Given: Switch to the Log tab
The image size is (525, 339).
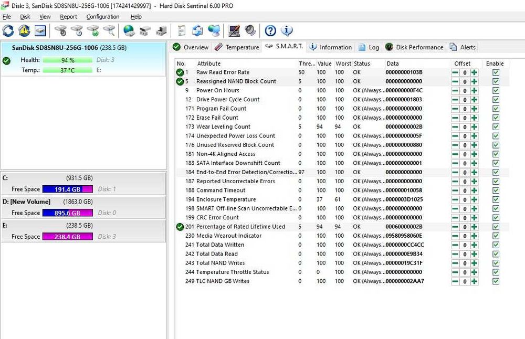Looking at the screenshot, I should (x=369, y=47).
